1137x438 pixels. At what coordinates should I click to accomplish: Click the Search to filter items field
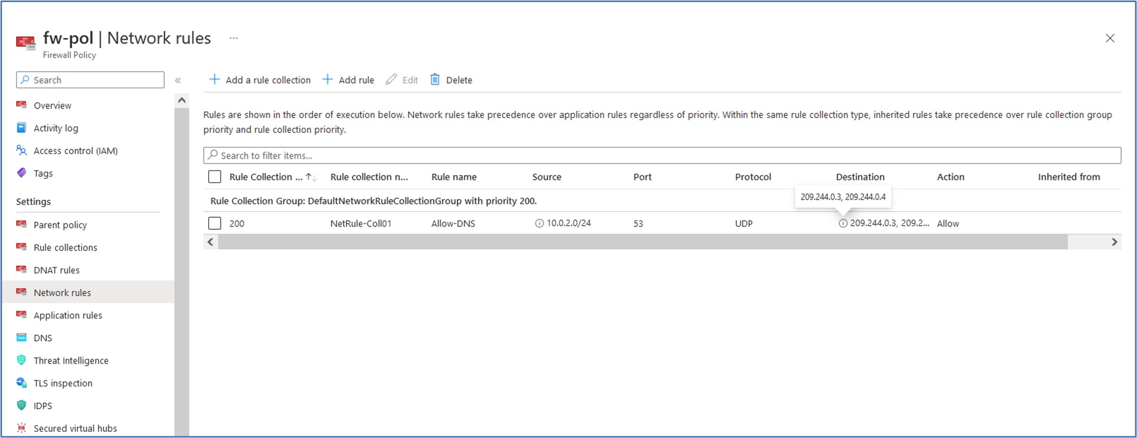coord(661,156)
